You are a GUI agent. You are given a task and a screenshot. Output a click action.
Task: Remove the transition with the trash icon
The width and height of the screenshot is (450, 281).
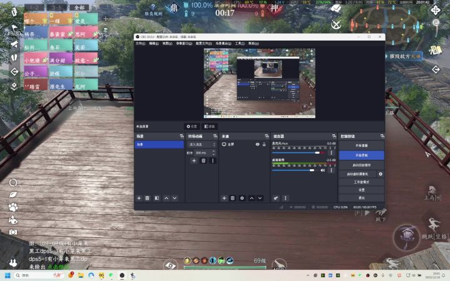(x=204, y=160)
